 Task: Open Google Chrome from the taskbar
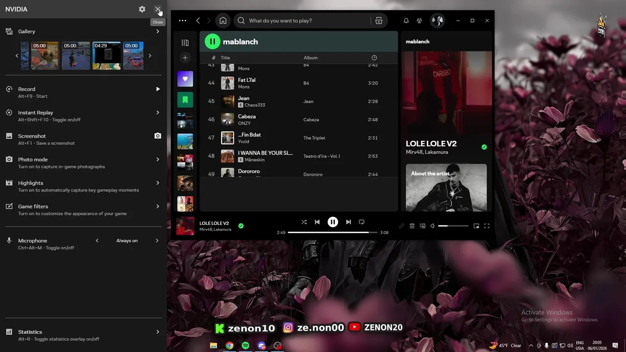229,346
